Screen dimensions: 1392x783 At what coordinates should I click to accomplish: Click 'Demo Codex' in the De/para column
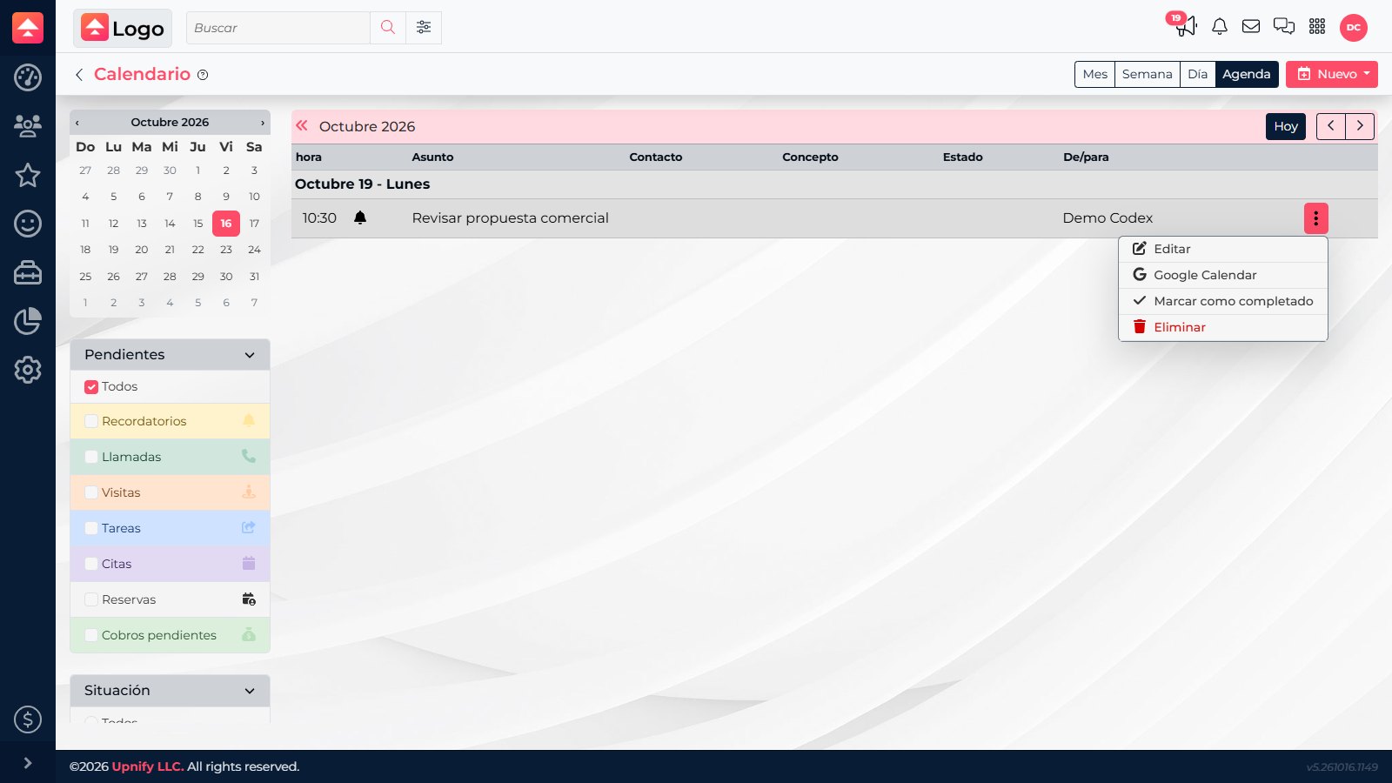point(1108,218)
